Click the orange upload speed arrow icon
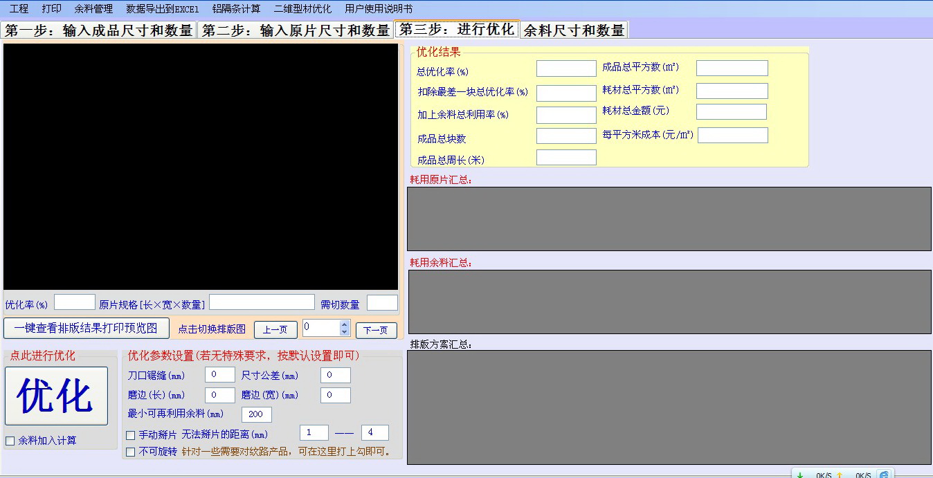Screen dimensions: 933x478 tap(840, 475)
